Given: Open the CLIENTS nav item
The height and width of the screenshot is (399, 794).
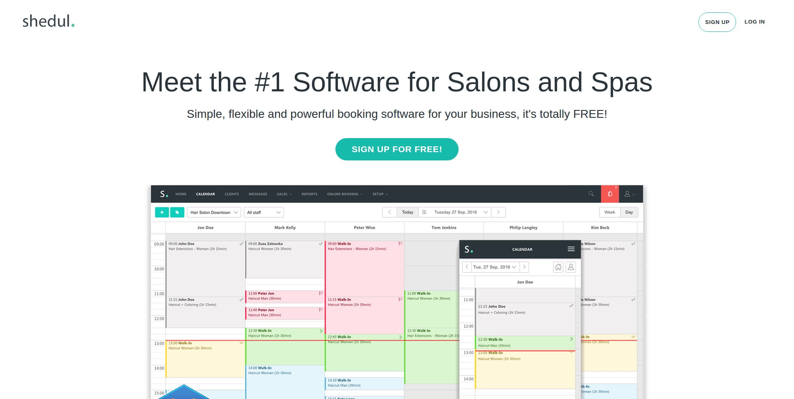Looking at the screenshot, I should (x=232, y=194).
